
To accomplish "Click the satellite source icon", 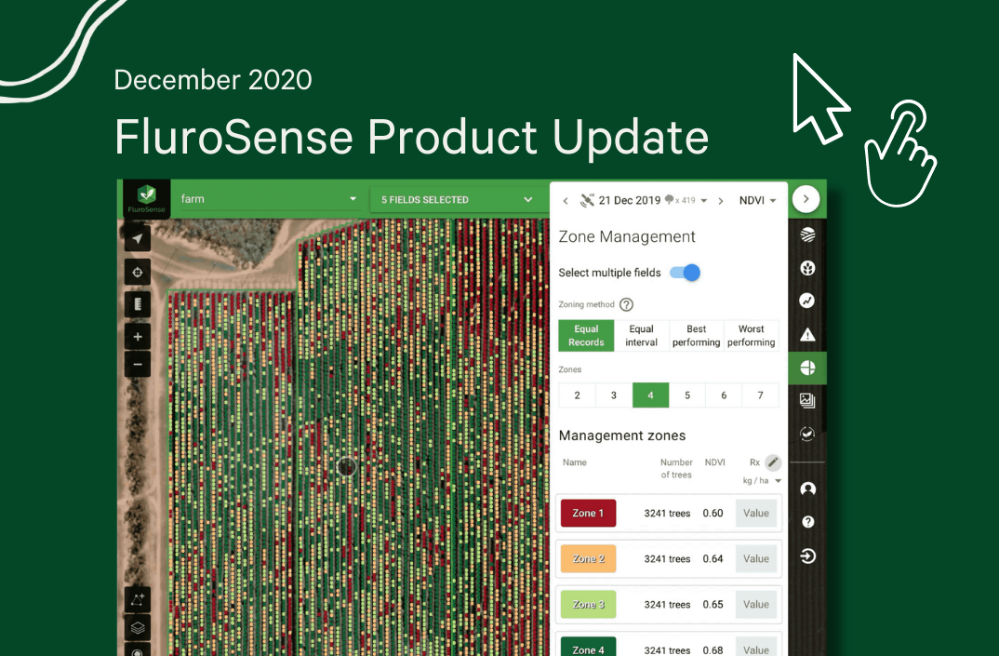I will pos(587,200).
